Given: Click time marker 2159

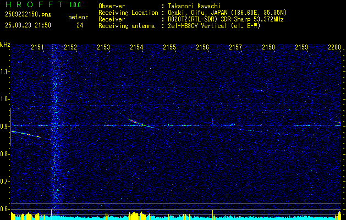Looking at the screenshot, I should coord(301,47).
